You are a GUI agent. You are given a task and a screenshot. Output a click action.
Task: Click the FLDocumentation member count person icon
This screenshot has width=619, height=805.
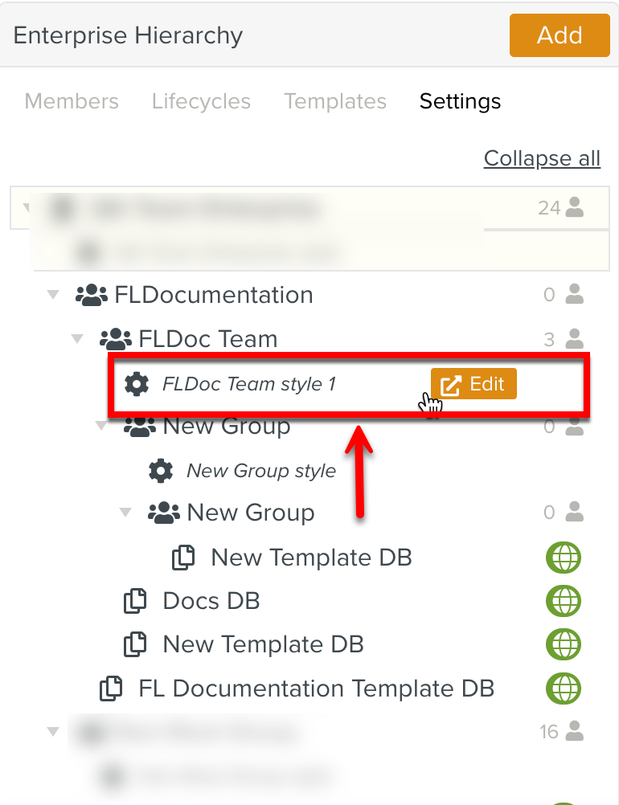tap(574, 294)
